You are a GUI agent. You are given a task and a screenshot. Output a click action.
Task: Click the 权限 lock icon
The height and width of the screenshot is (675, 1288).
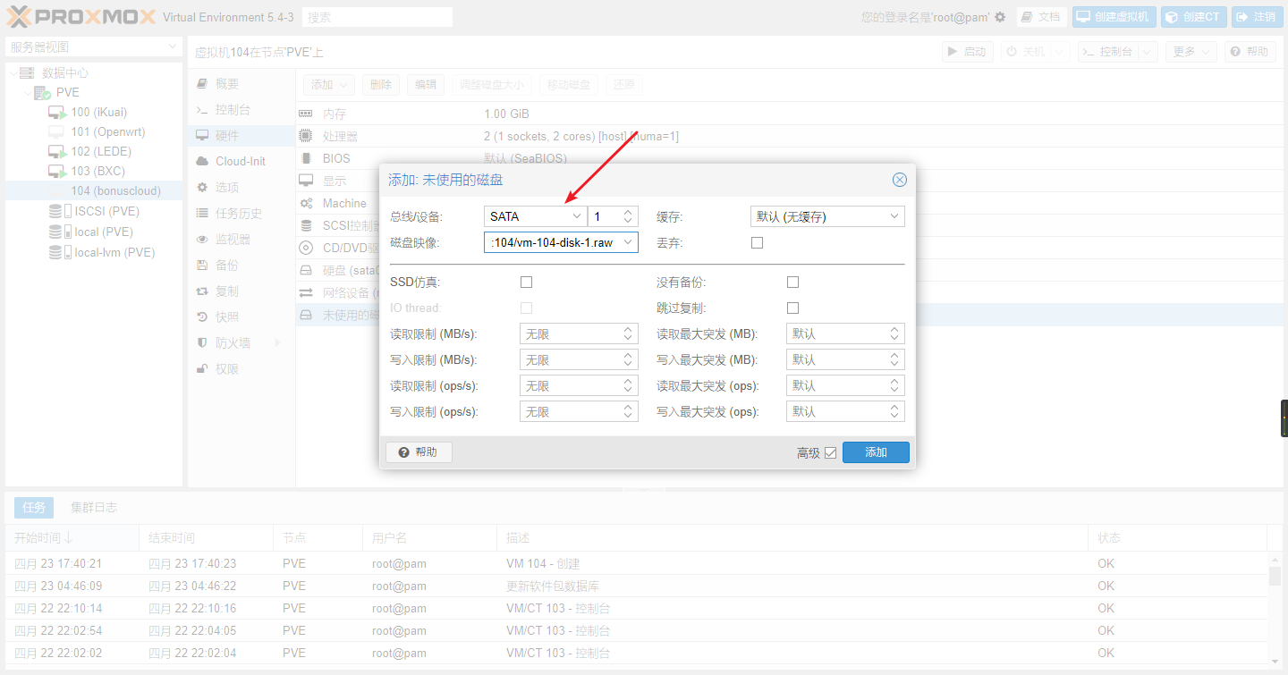(201, 369)
